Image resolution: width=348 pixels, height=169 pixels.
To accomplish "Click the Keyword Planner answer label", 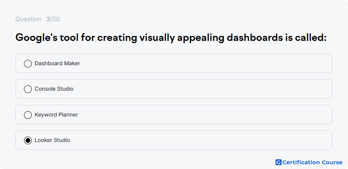I will click(56, 115).
